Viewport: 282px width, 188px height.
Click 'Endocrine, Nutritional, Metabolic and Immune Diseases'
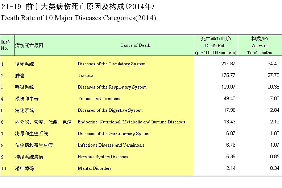pos(131,122)
